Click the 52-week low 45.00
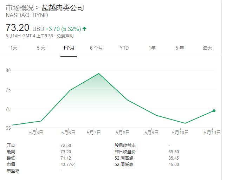The image size is (226, 180). point(174,165)
